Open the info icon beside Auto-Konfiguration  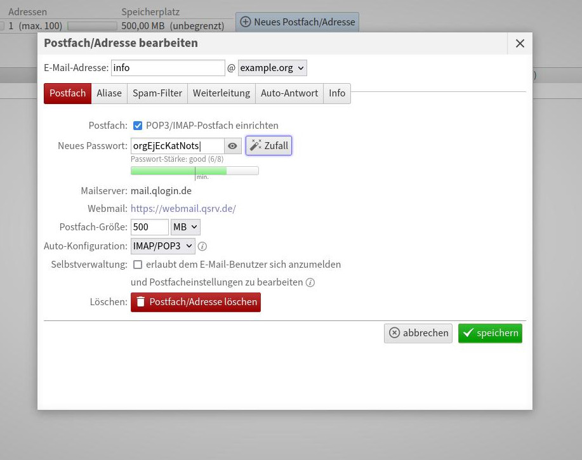point(202,246)
